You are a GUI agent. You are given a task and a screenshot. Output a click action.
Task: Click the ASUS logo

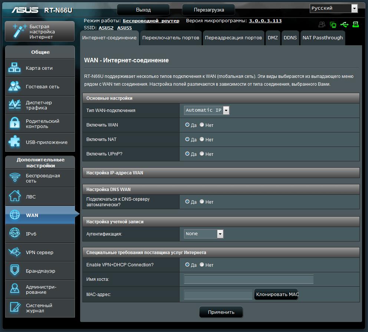click(x=25, y=10)
